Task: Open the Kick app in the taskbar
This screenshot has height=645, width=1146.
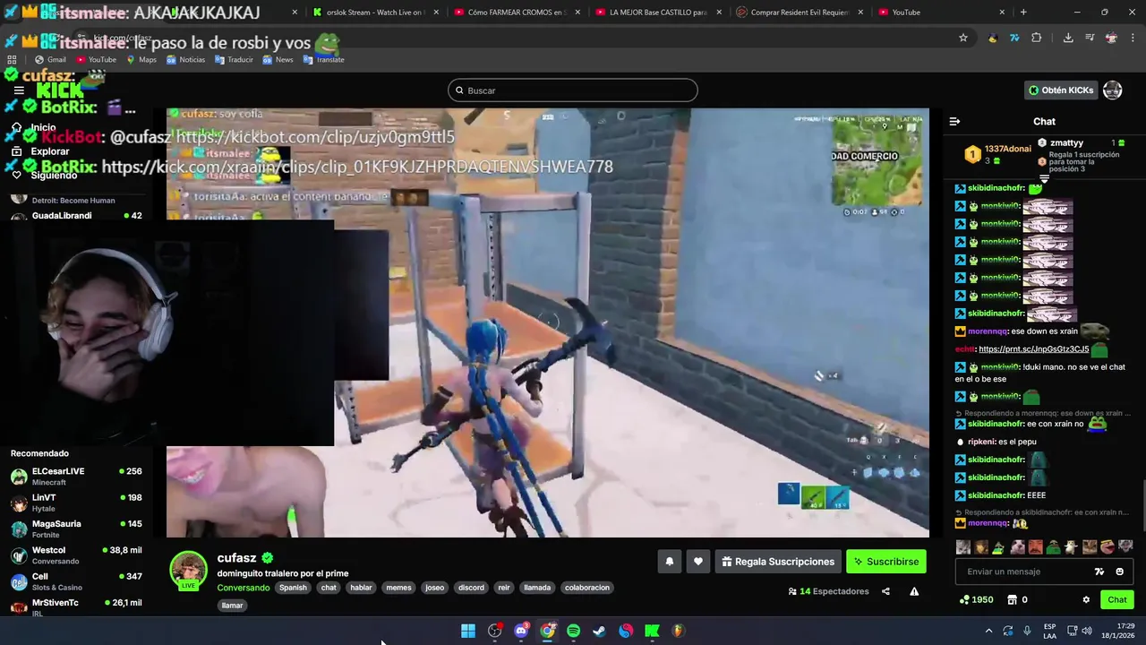Action: pyautogui.click(x=653, y=631)
